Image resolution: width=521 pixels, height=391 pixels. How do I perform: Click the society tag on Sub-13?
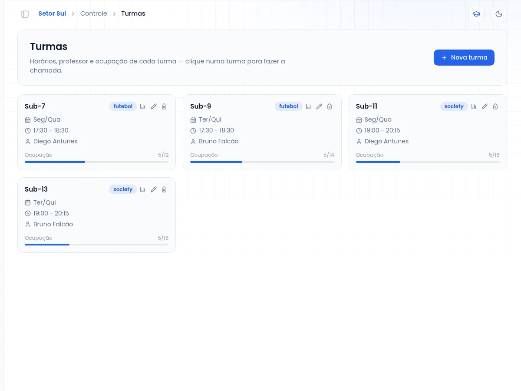[x=123, y=189]
